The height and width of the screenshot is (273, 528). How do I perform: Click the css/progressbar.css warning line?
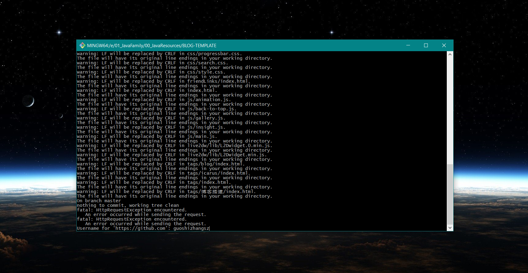159,54
